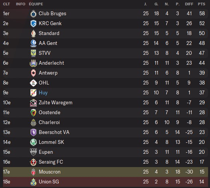The width and height of the screenshot is (210, 188).
Task: Sort standings by DIFF column header
Action: [x=189, y=4]
